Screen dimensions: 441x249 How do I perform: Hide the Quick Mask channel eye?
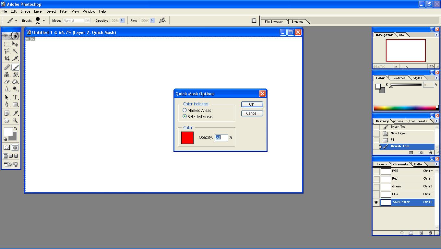376,202
